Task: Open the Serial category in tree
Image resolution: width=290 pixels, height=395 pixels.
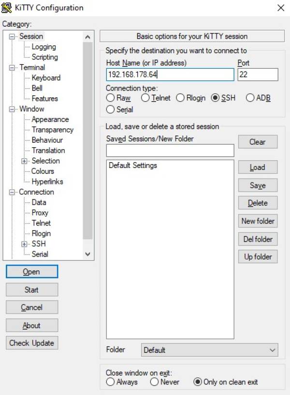Action: (40, 254)
